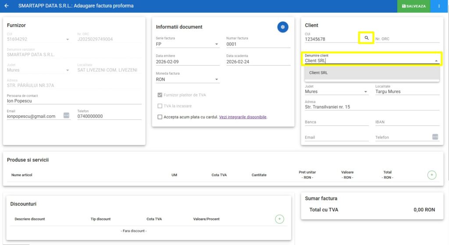Click the back arrow in the header
Image resolution: width=449 pixels, height=245 pixels.
click(7, 6)
